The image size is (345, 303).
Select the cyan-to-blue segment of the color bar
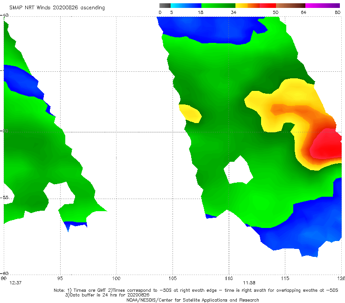click(x=186, y=6)
